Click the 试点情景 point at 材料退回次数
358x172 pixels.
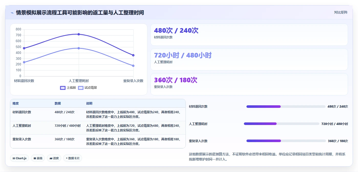click(x=24, y=62)
